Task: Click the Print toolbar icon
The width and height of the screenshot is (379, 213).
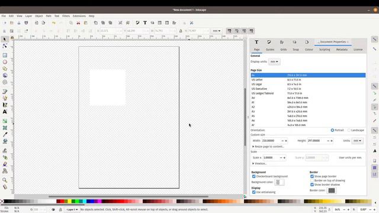Action: point(26,22)
